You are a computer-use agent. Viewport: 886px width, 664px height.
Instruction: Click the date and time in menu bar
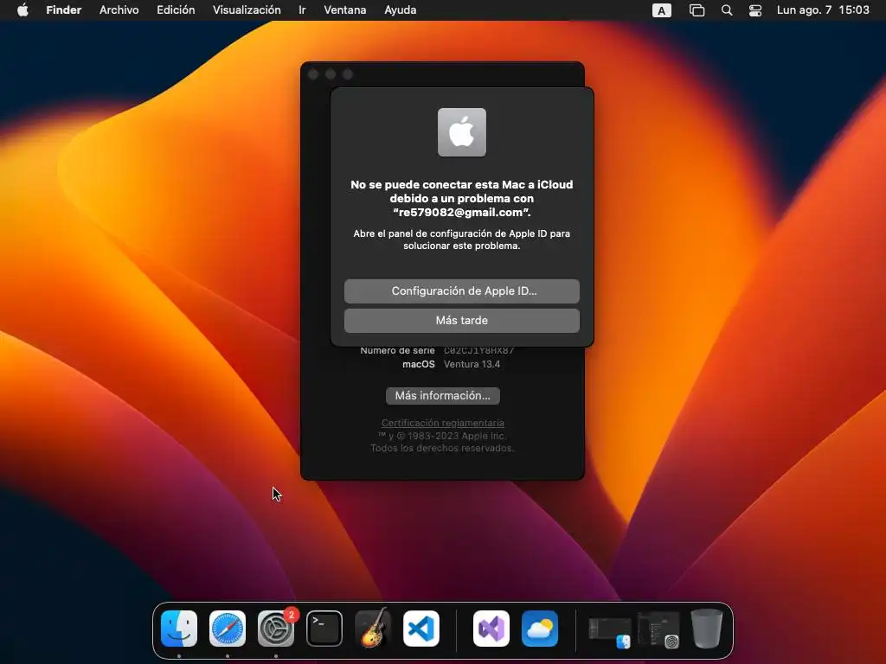click(823, 10)
